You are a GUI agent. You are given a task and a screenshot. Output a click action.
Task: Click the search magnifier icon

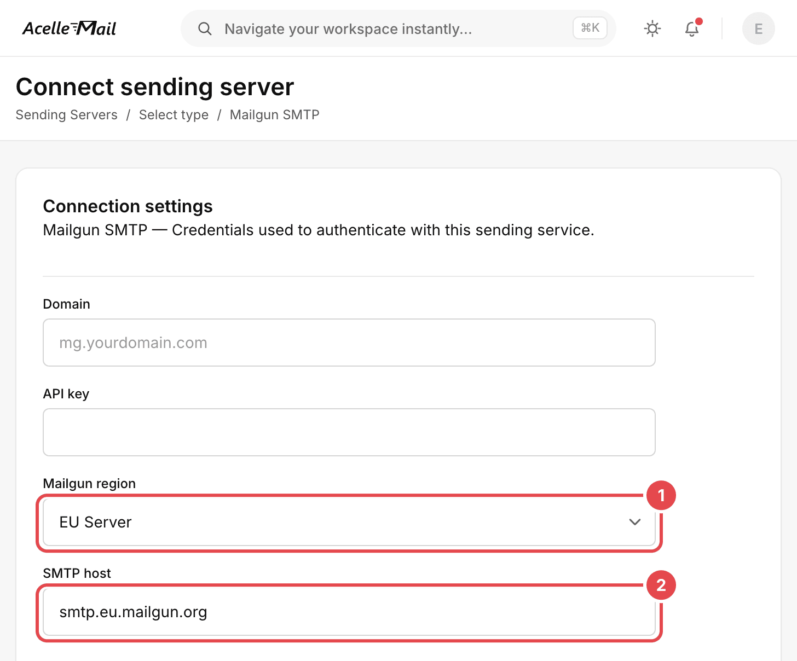[x=205, y=28]
